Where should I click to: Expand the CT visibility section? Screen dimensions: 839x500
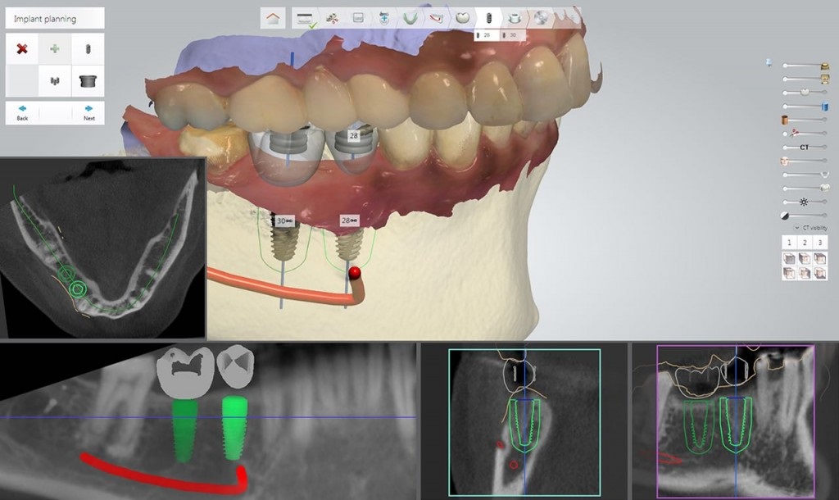(810, 228)
